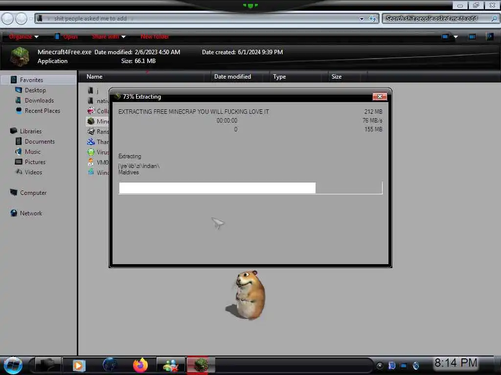Open the media player taskbar icon
The width and height of the screenshot is (501, 375).
79,365
